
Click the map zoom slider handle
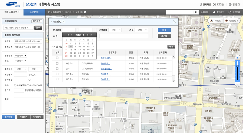point(237,66)
